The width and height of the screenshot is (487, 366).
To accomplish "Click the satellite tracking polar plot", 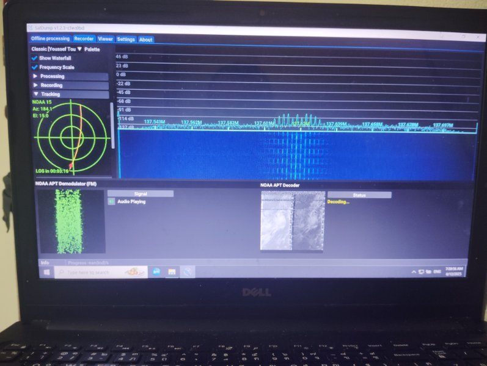I will coord(72,137).
